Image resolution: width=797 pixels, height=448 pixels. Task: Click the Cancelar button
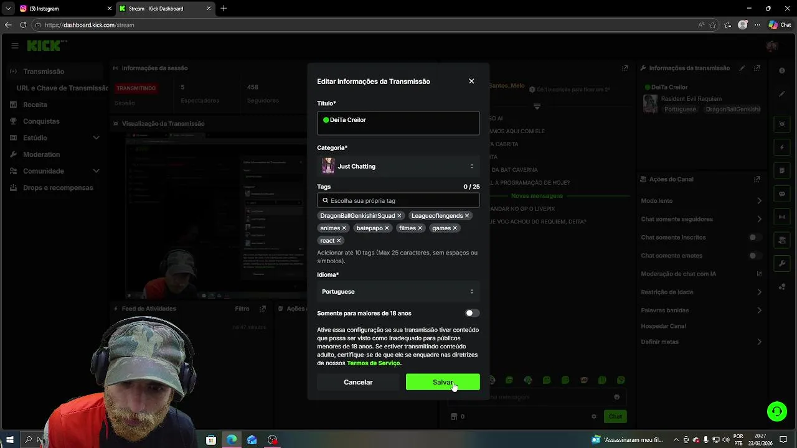[x=358, y=382]
